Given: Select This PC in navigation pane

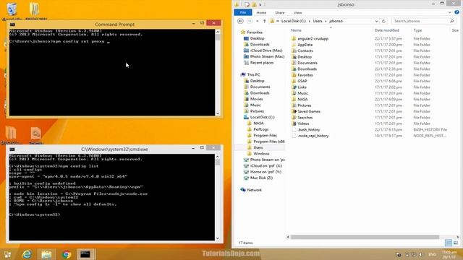Looking at the screenshot, I should pyautogui.click(x=253, y=75).
